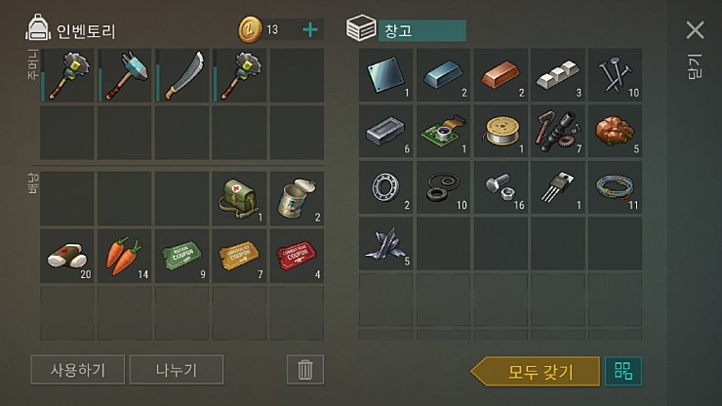Close the storage window with X
The height and width of the screenshot is (406, 722).
695,30
